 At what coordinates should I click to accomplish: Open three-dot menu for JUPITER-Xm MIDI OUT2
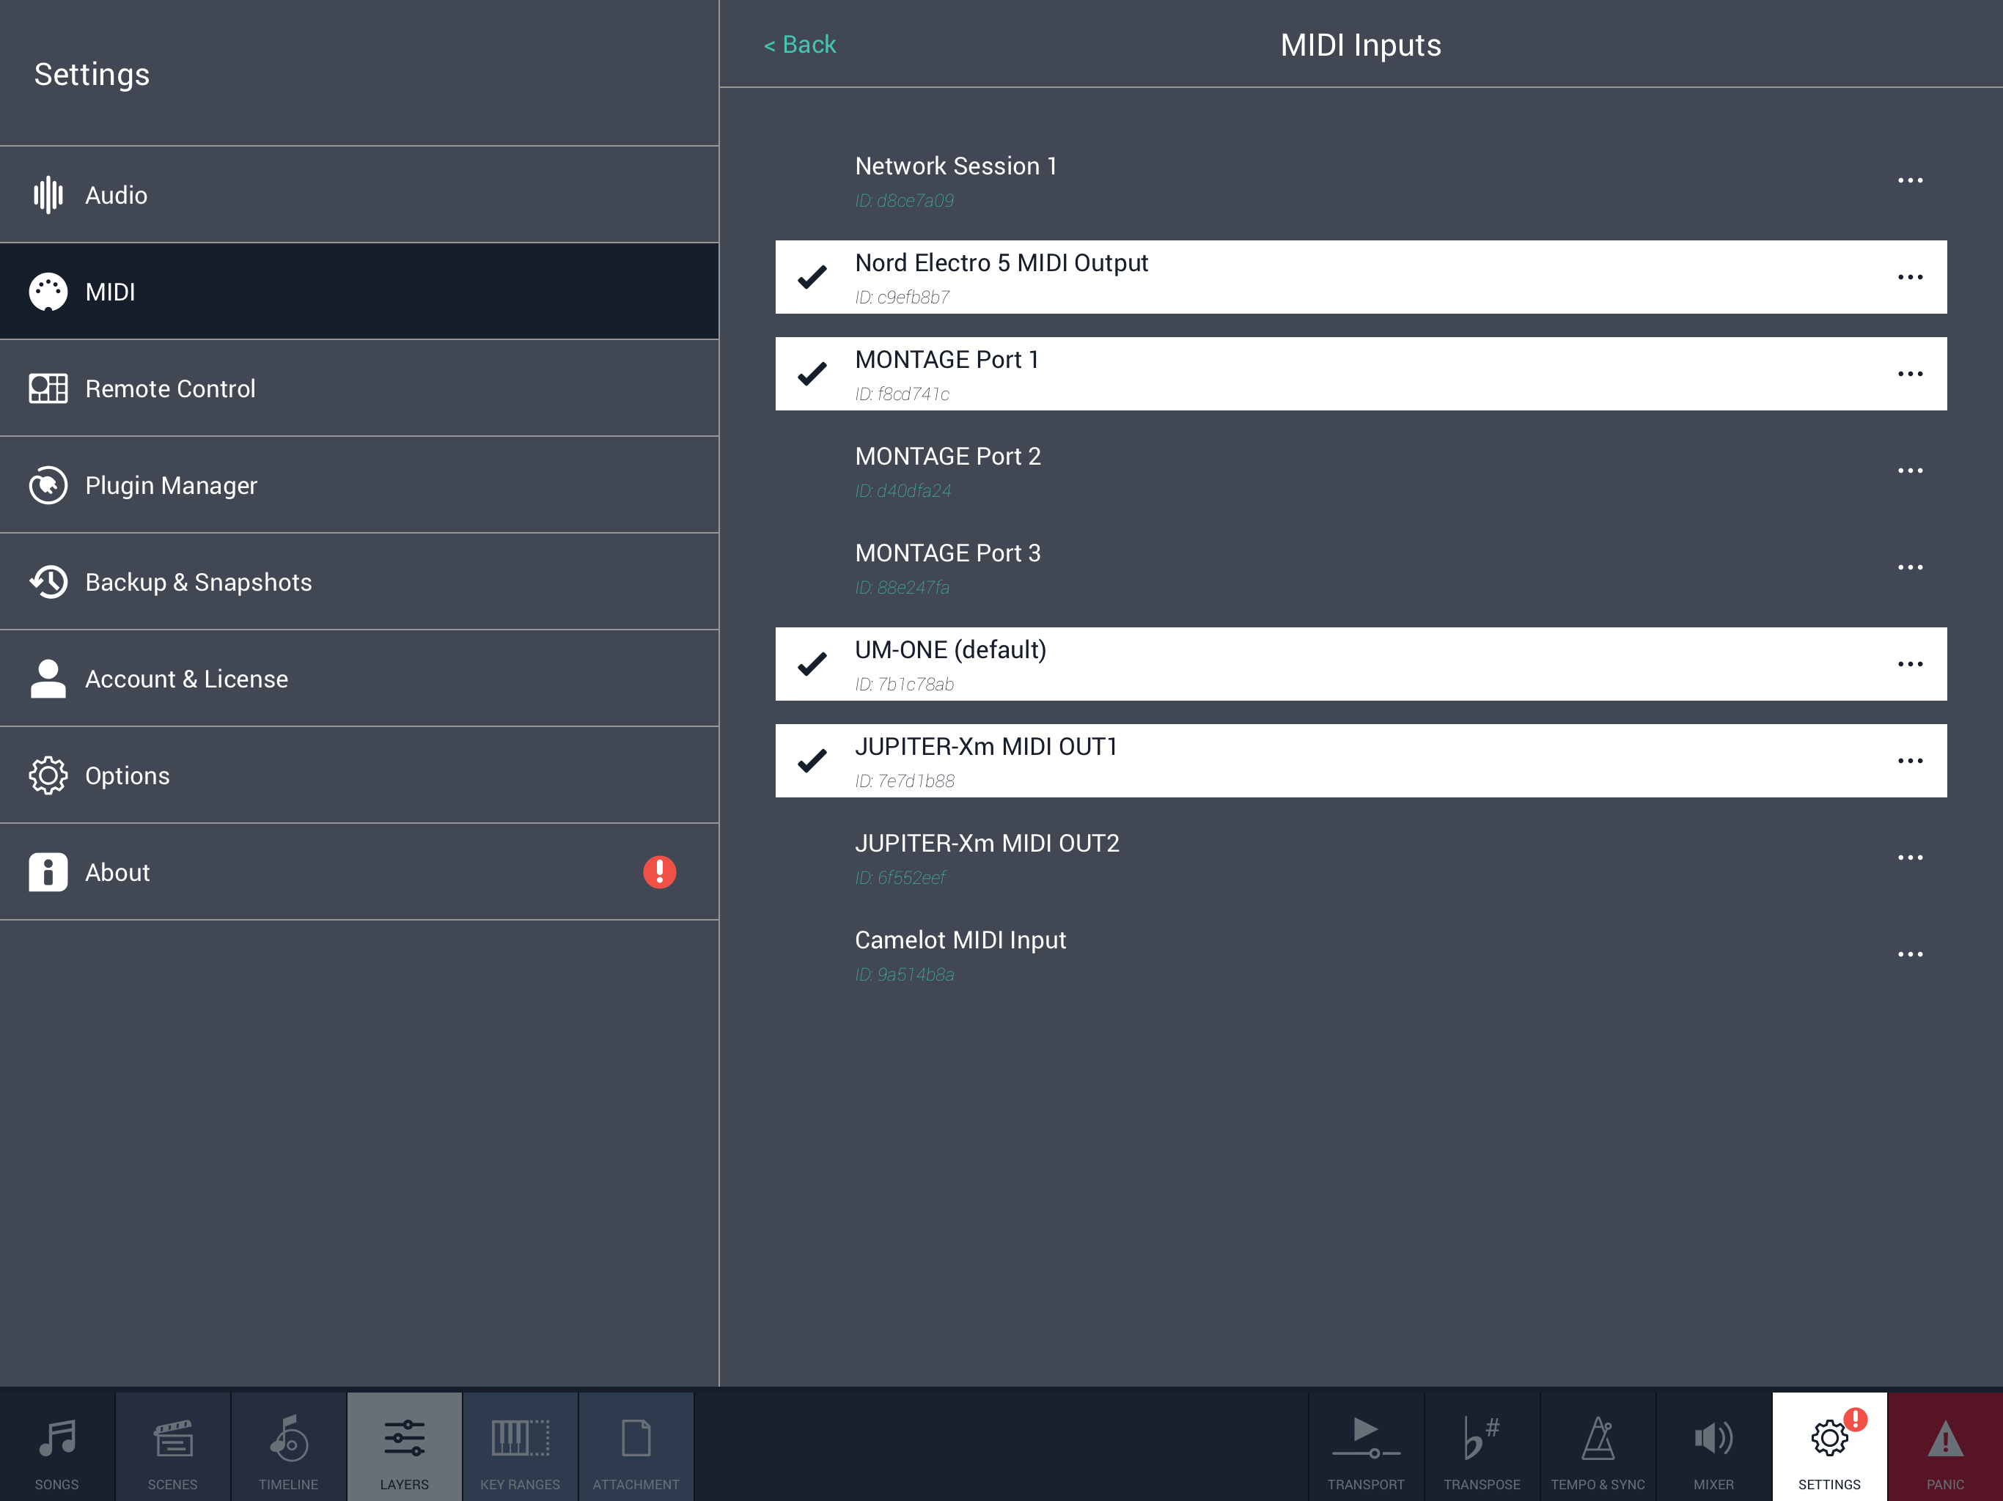click(1910, 858)
